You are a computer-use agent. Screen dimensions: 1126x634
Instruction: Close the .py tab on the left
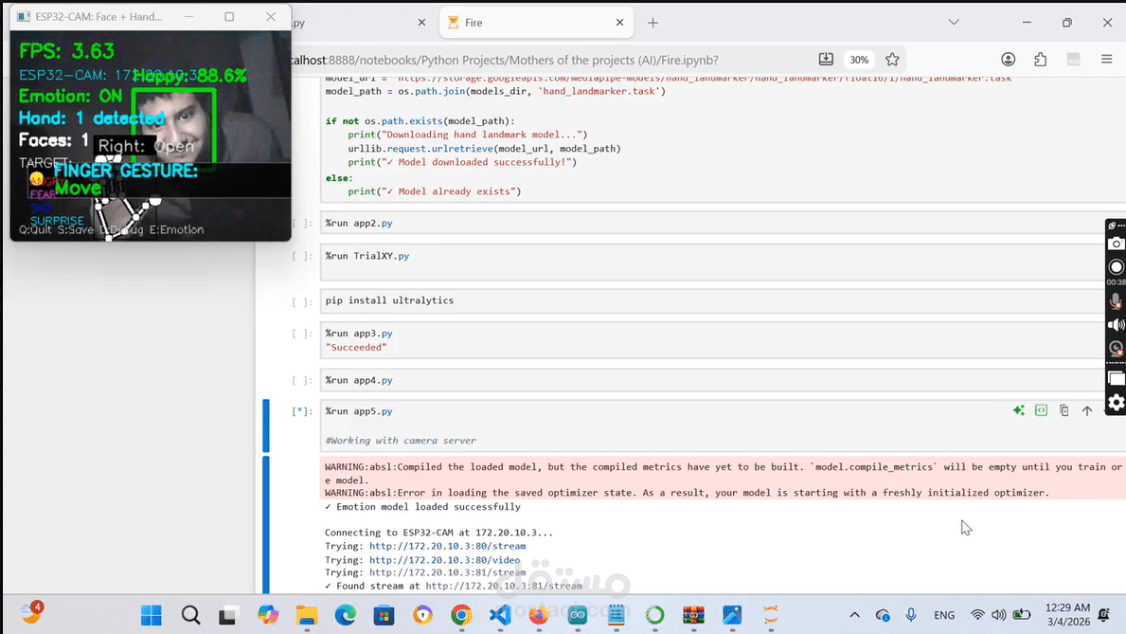point(421,23)
